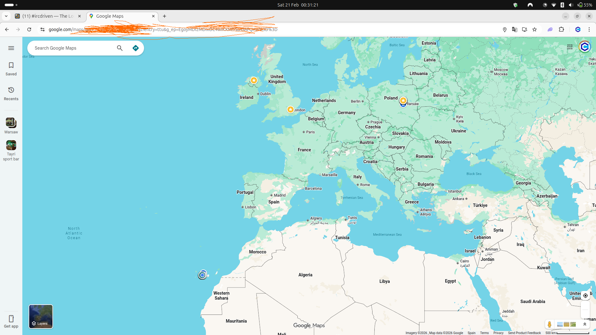596x335 pixels.
Task: Click the Send Product Feedback link
Action: pyautogui.click(x=524, y=333)
